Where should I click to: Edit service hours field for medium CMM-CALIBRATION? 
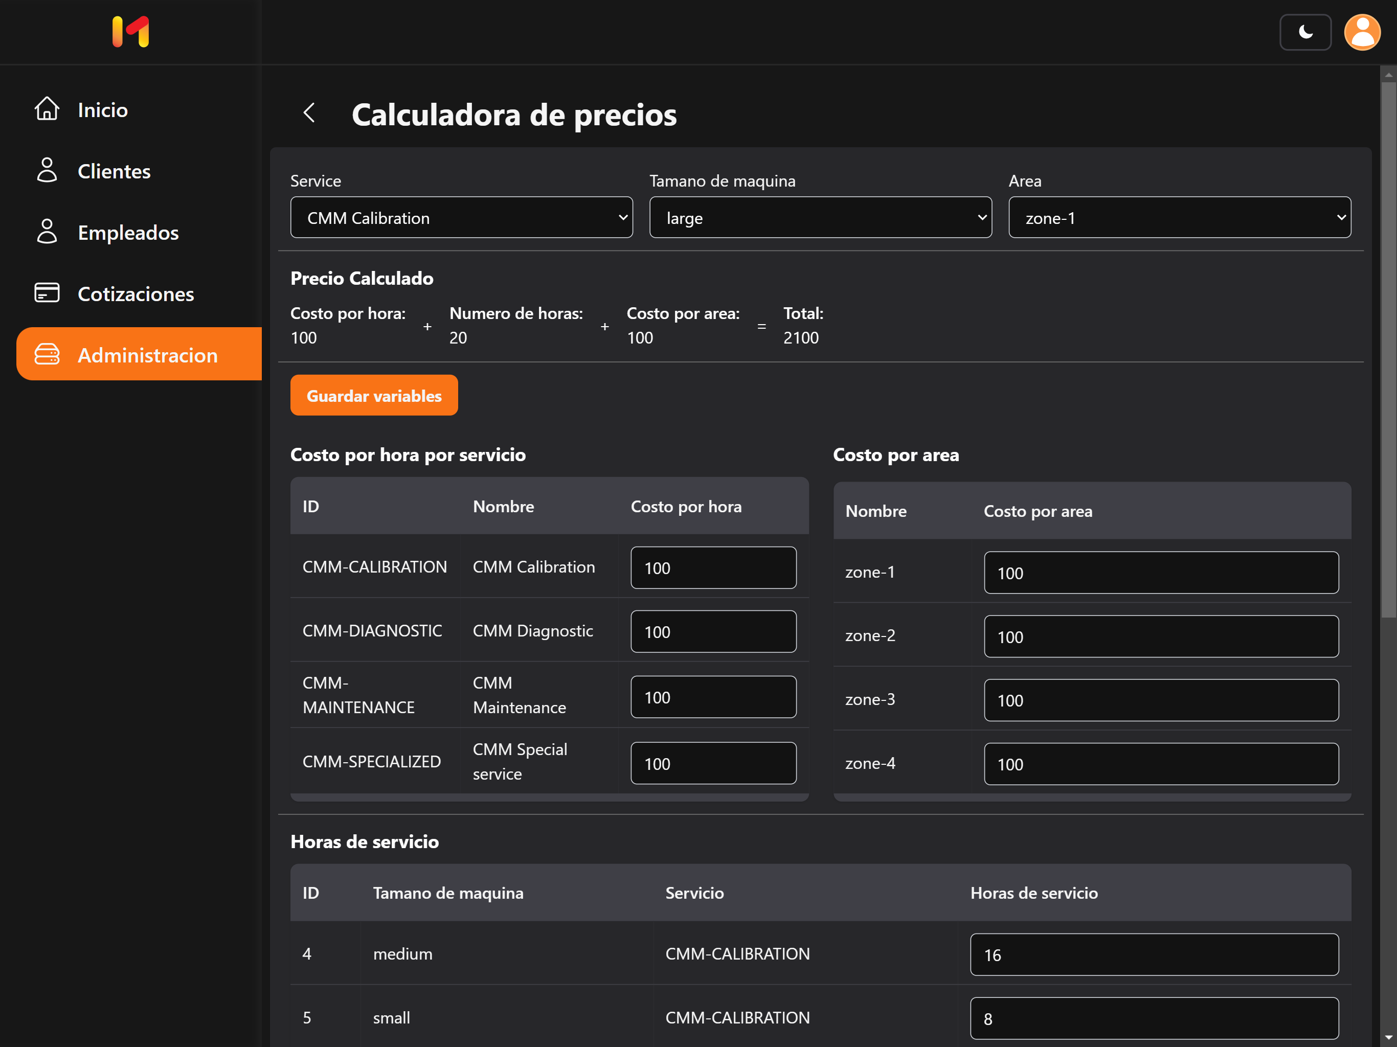click(1154, 955)
